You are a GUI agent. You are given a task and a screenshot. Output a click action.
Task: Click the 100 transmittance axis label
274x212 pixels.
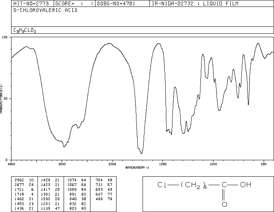[5, 37]
